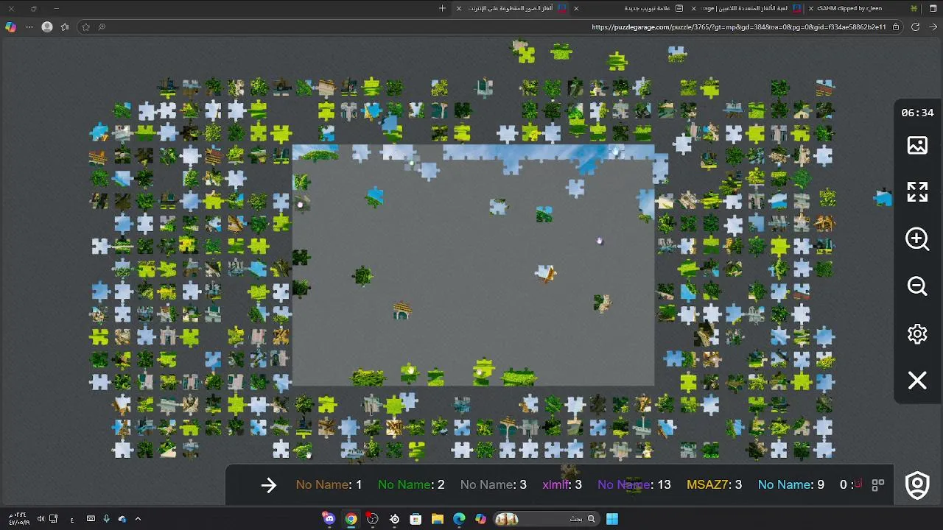The height and width of the screenshot is (530, 943).
Task: Click the arrow in the players bar
Action: click(x=268, y=485)
